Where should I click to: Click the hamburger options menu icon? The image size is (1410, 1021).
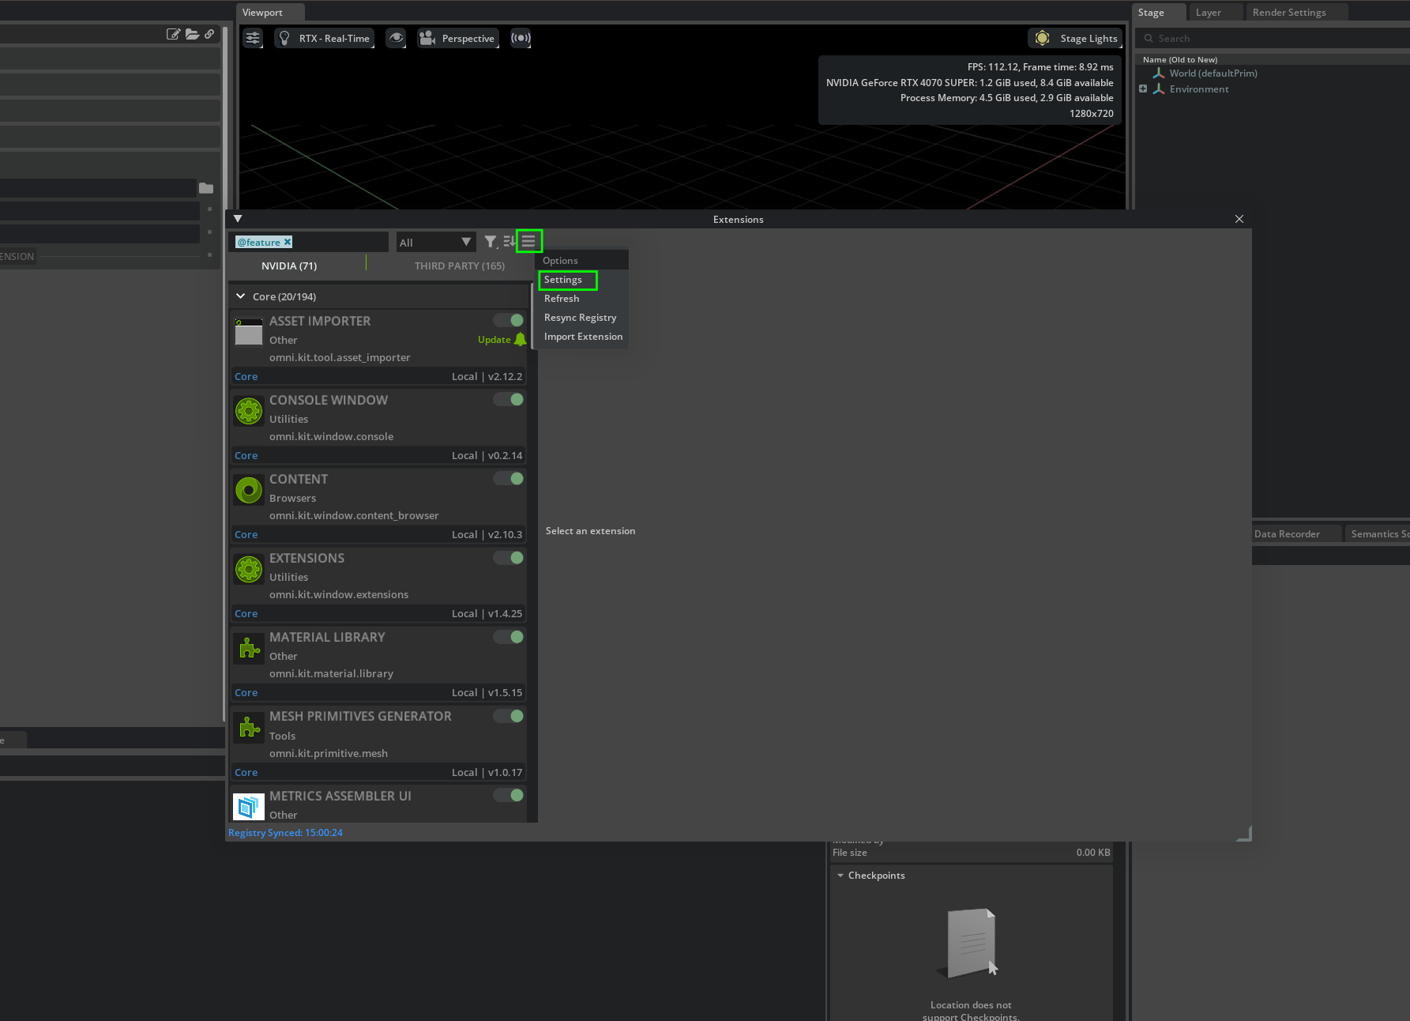pos(529,241)
